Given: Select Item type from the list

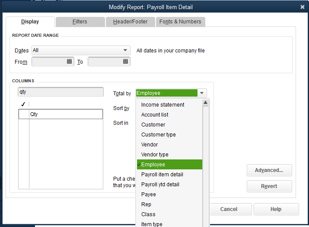Looking at the screenshot, I should coord(169,224).
